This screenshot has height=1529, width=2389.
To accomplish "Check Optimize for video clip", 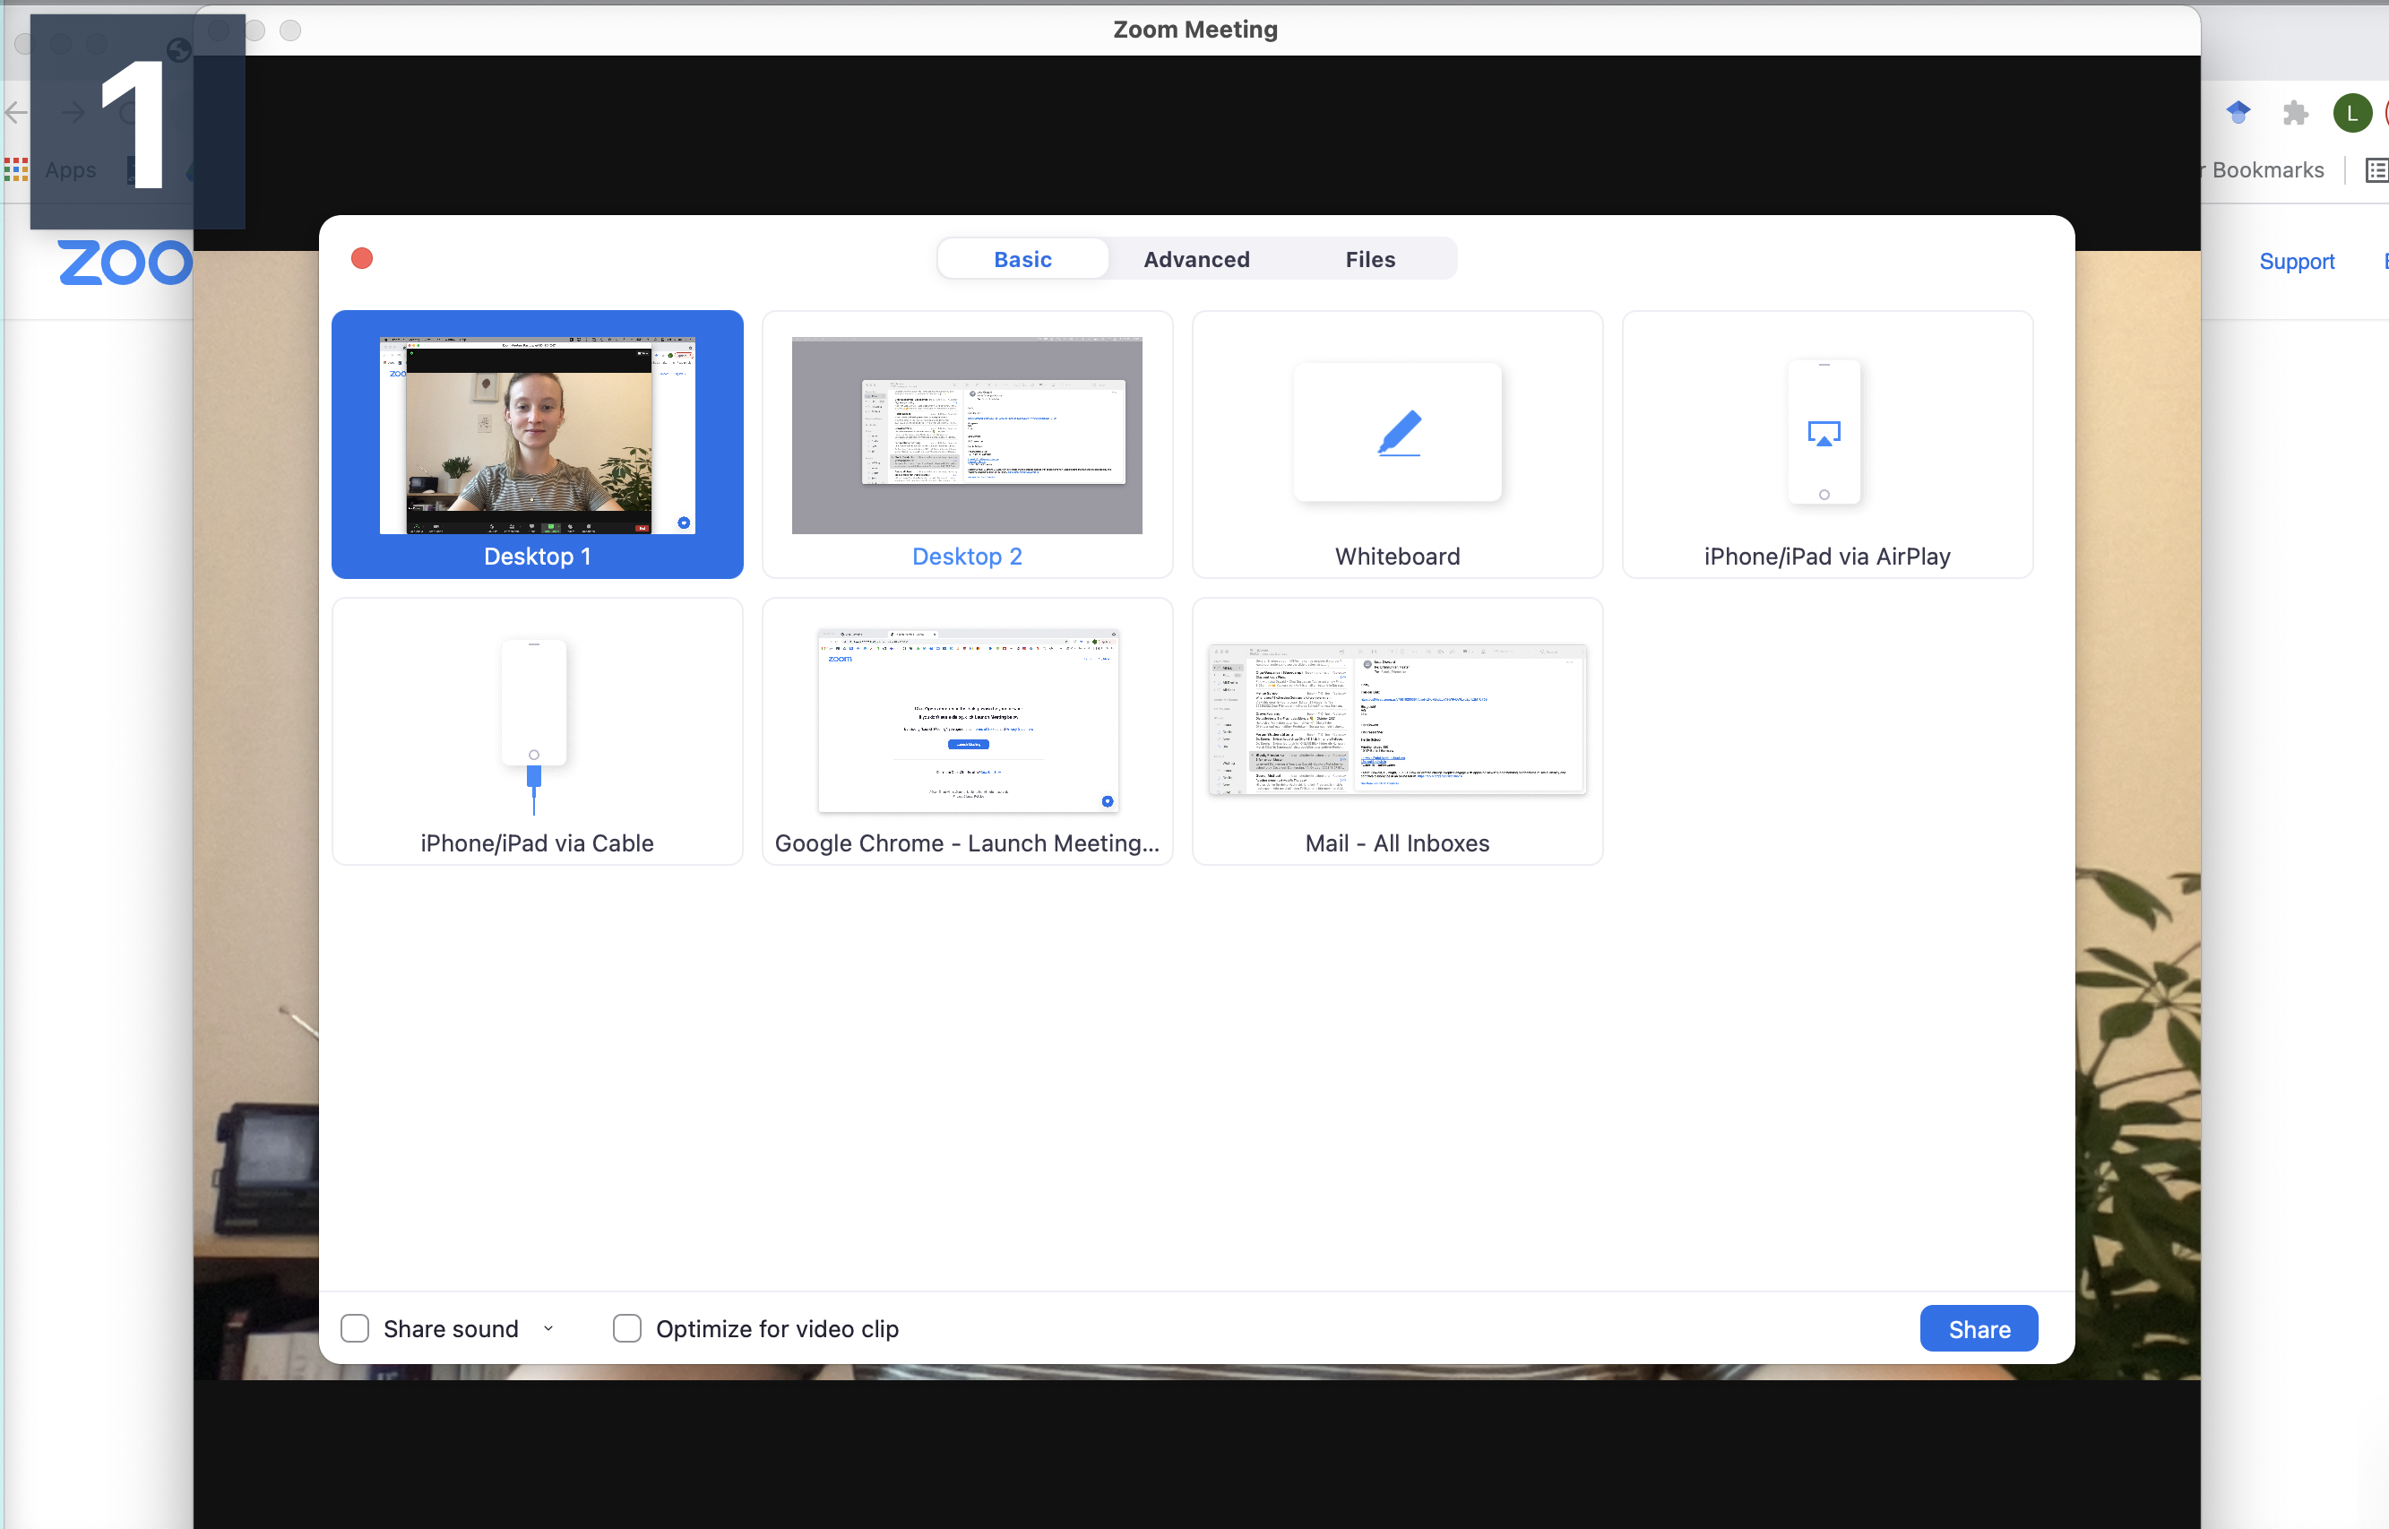I will point(627,1328).
